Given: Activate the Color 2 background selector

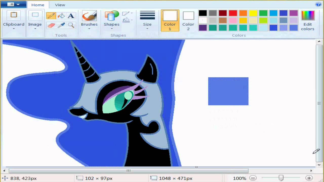Looking at the screenshot, I should [x=188, y=21].
